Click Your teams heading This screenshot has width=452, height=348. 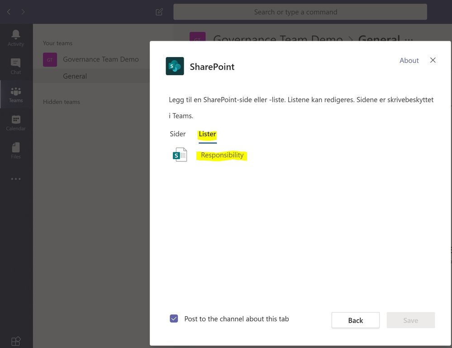(57, 43)
